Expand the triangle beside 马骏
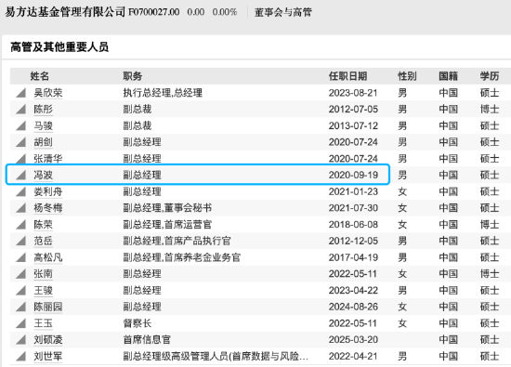 (x=20, y=125)
